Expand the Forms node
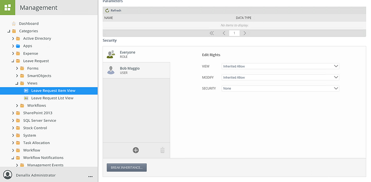The height and width of the screenshot is (182, 371). (x=17, y=69)
